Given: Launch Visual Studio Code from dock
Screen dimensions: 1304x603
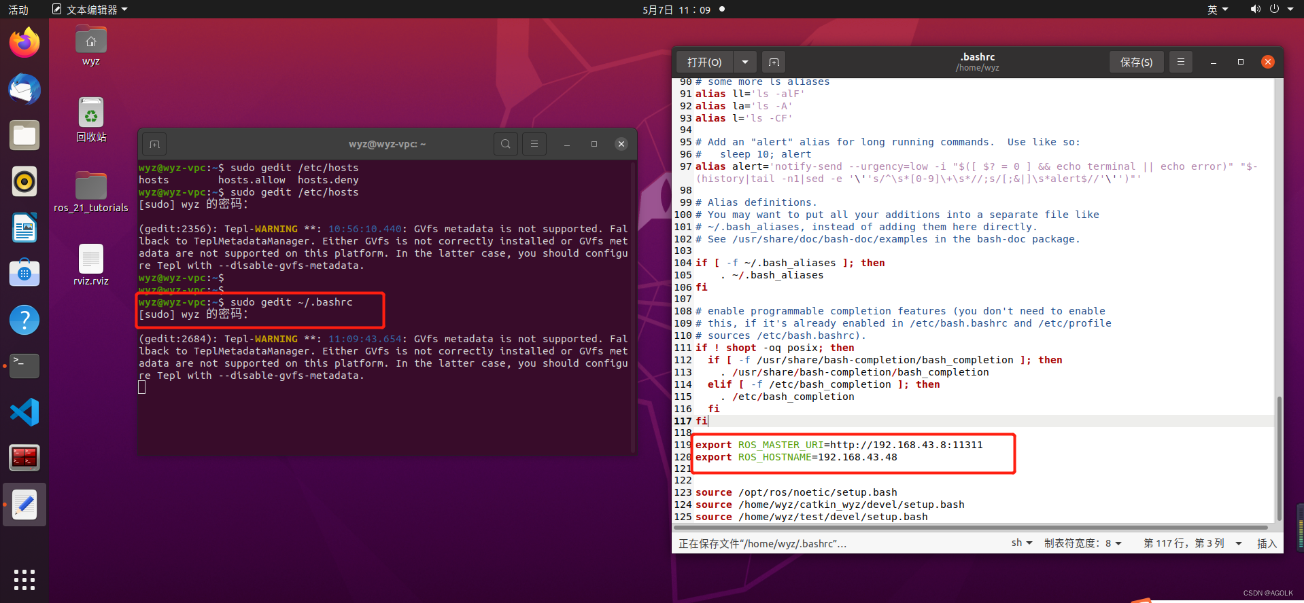Looking at the screenshot, I should click(x=24, y=412).
